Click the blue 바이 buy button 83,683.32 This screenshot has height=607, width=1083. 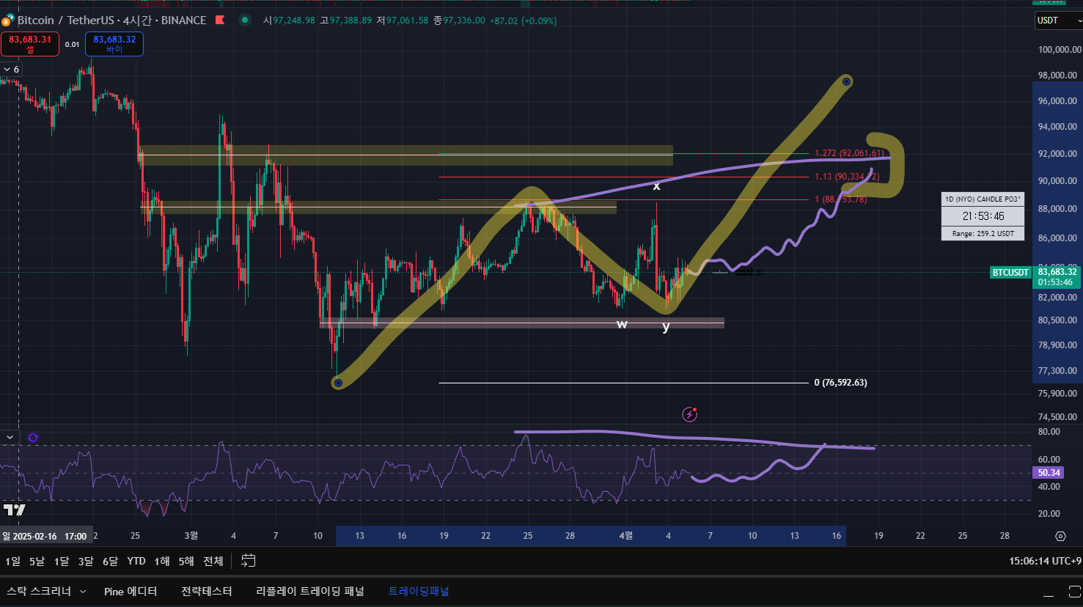114,44
